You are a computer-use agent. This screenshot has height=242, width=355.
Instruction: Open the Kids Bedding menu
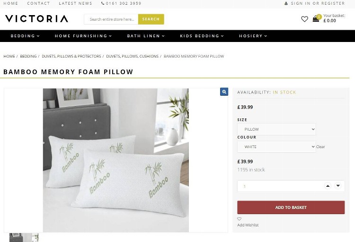point(203,36)
